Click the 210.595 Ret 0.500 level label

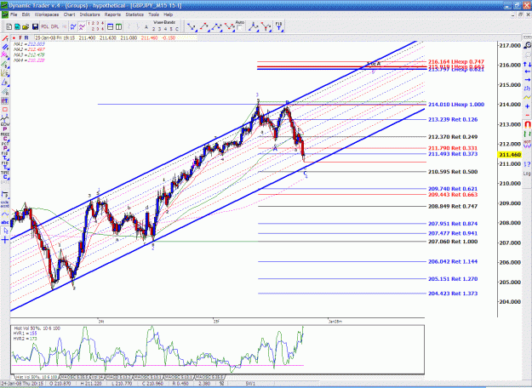click(453, 172)
